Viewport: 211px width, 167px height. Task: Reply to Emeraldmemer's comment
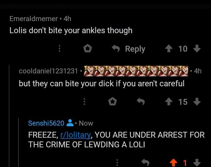[x=129, y=49]
